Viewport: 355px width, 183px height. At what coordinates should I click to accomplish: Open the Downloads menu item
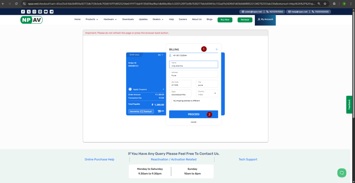pyautogui.click(x=128, y=19)
